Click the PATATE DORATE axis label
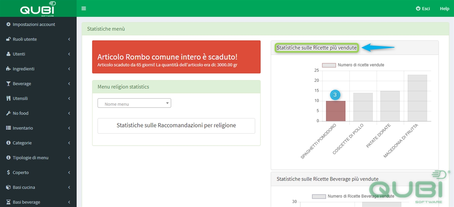Screen dimensions: 454x207 (378, 136)
